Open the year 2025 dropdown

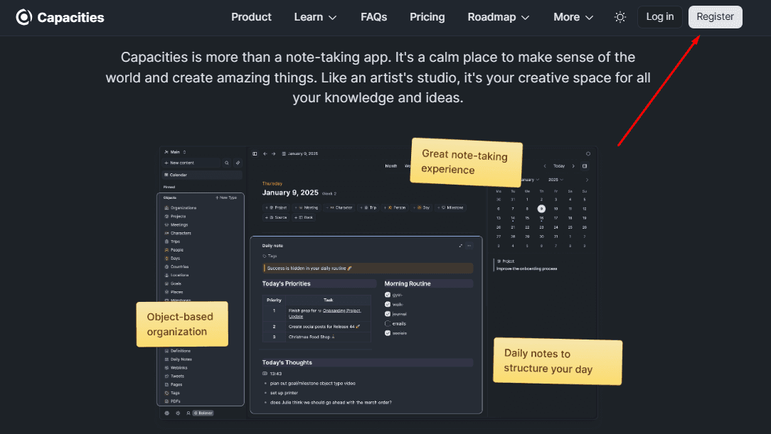click(x=555, y=180)
